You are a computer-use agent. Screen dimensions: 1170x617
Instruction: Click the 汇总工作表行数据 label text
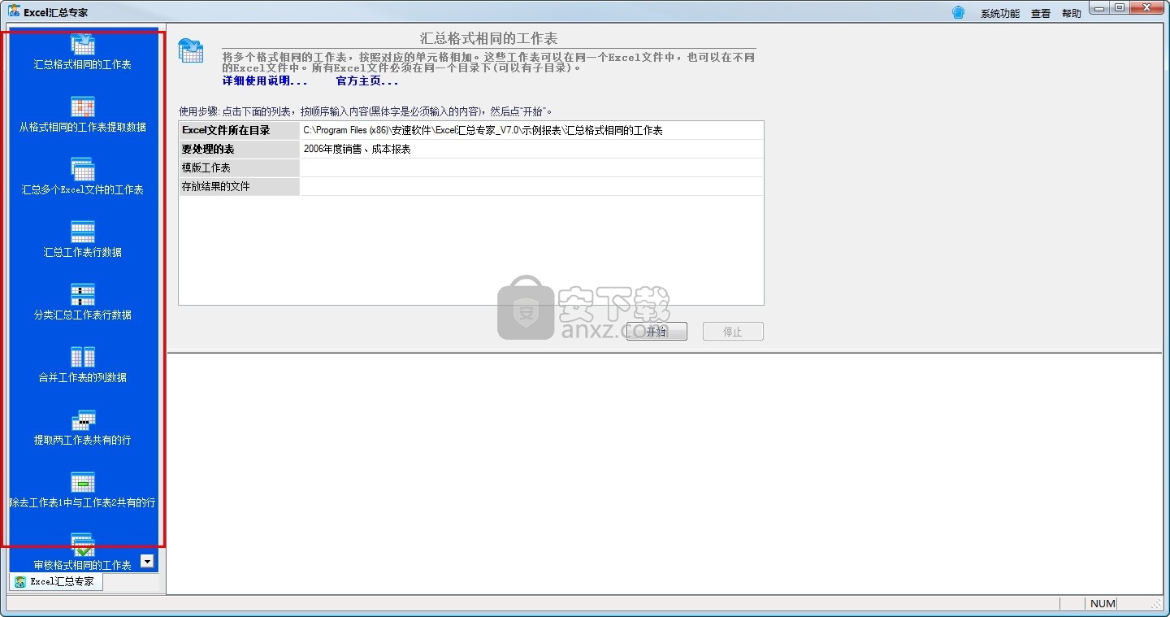(83, 252)
